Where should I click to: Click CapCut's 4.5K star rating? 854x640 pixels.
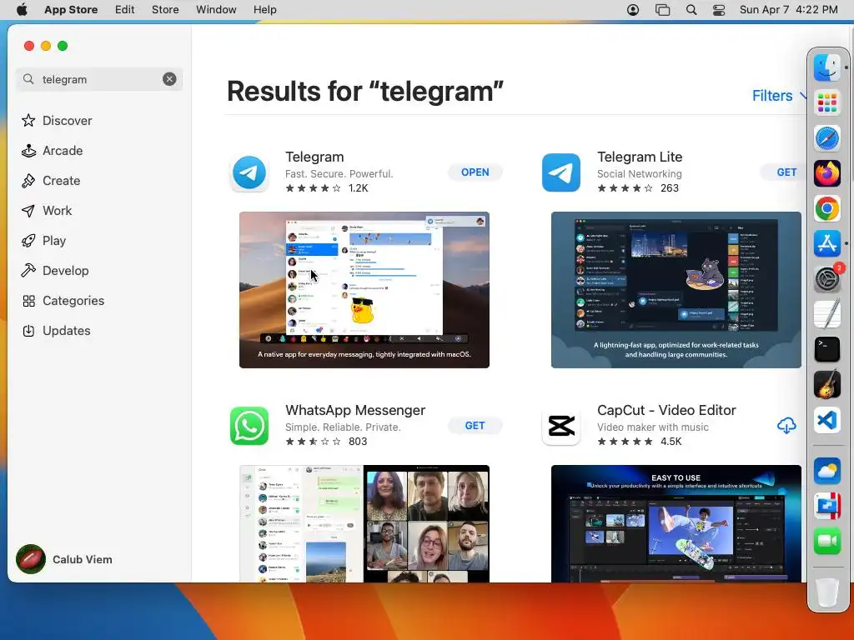pyautogui.click(x=640, y=442)
